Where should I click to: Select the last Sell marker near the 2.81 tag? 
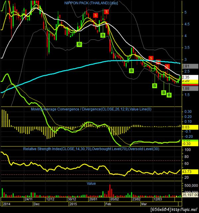[x=167, y=67]
